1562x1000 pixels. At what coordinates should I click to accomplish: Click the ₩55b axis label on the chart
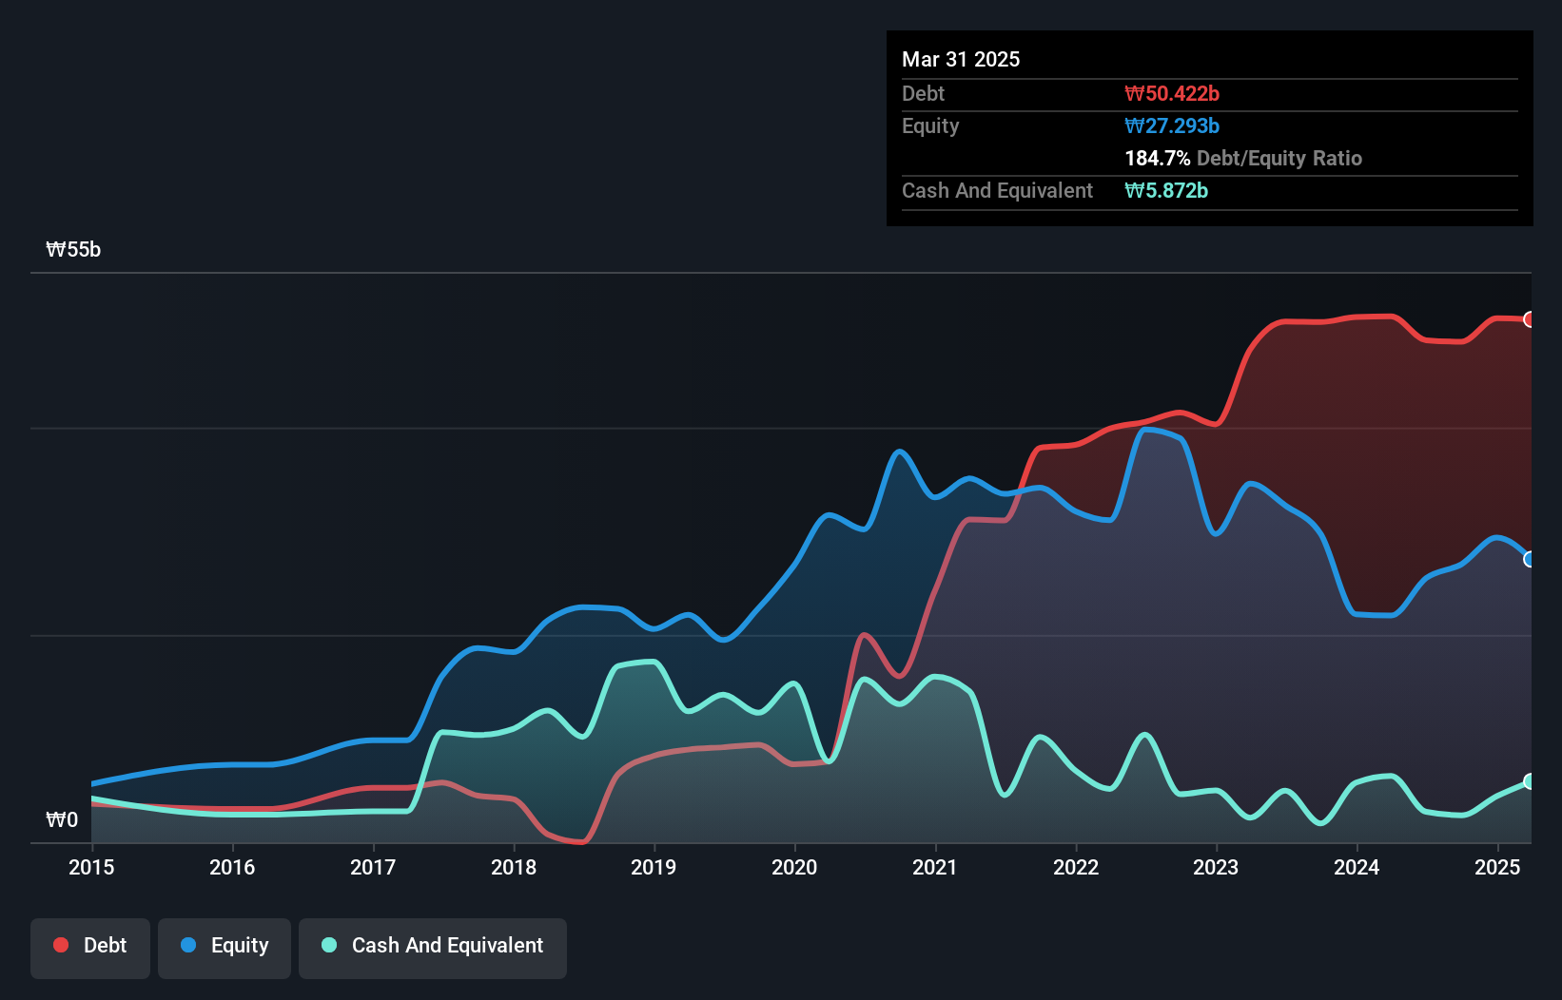coord(72,250)
